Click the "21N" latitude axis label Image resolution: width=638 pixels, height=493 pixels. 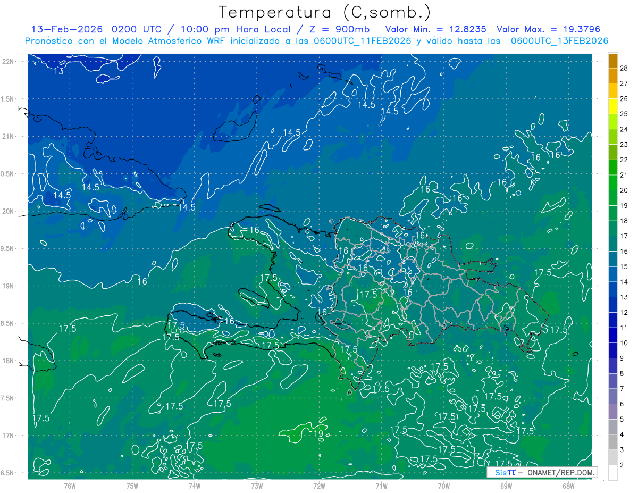click(x=9, y=136)
